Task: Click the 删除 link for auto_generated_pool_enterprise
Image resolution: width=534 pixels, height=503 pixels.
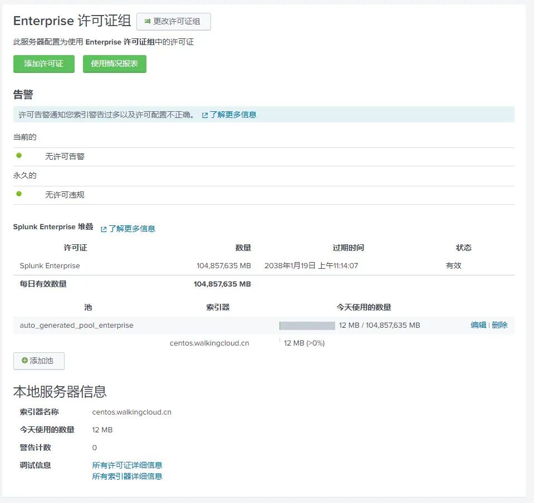Action: [499, 325]
